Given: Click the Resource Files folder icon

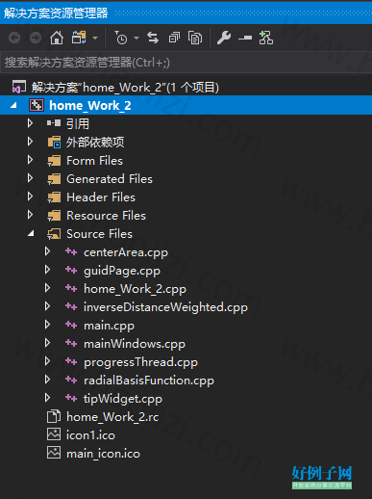Looking at the screenshot, I should pos(54,216).
